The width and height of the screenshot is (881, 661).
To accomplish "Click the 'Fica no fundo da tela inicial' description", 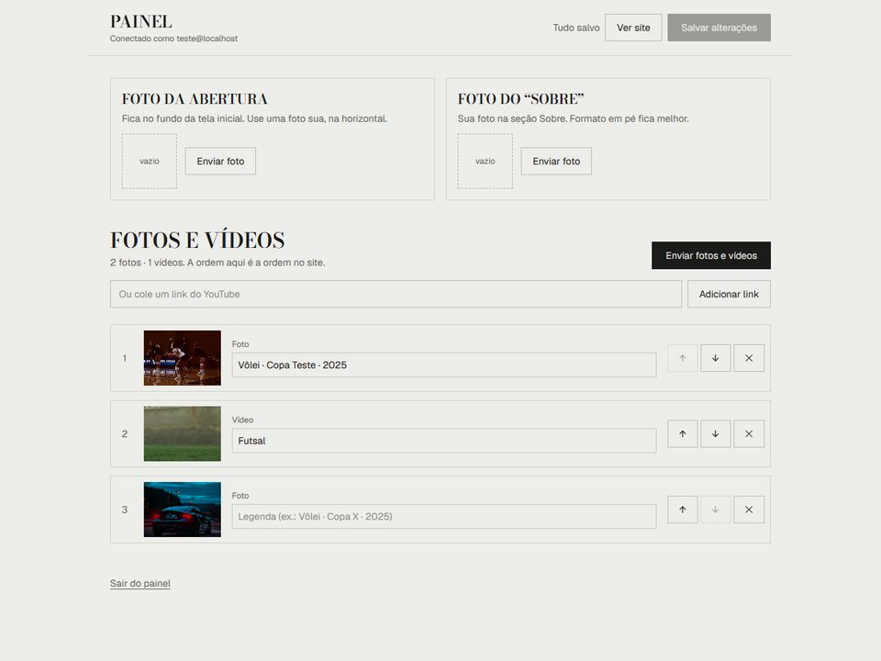I will 254,118.
